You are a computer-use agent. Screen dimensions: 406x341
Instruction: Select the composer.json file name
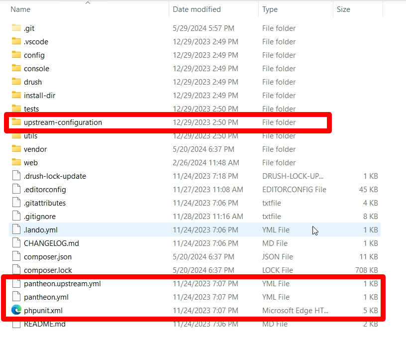[x=48, y=257]
